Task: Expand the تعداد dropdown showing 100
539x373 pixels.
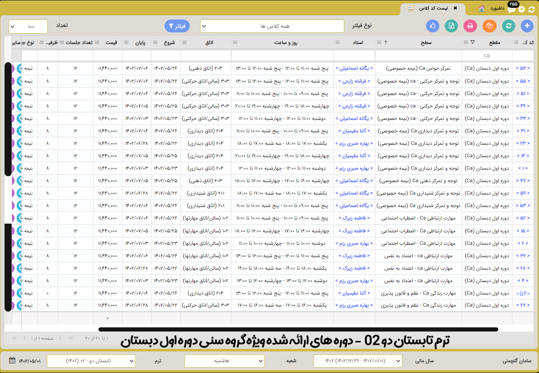Action: [x=28, y=27]
